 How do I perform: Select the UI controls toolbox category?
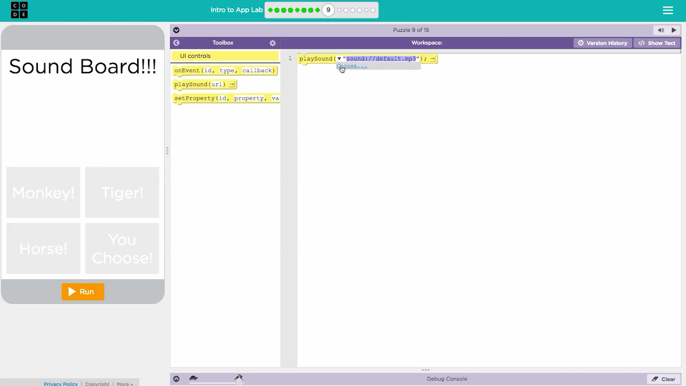pos(225,56)
